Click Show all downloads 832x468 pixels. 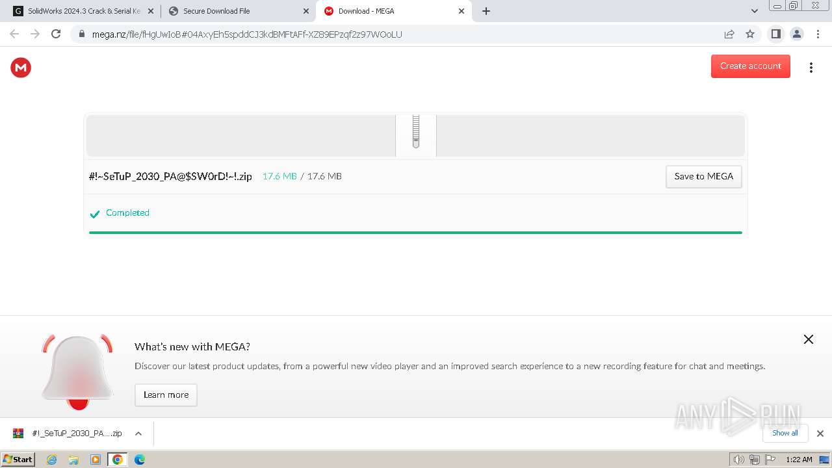coord(785,433)
